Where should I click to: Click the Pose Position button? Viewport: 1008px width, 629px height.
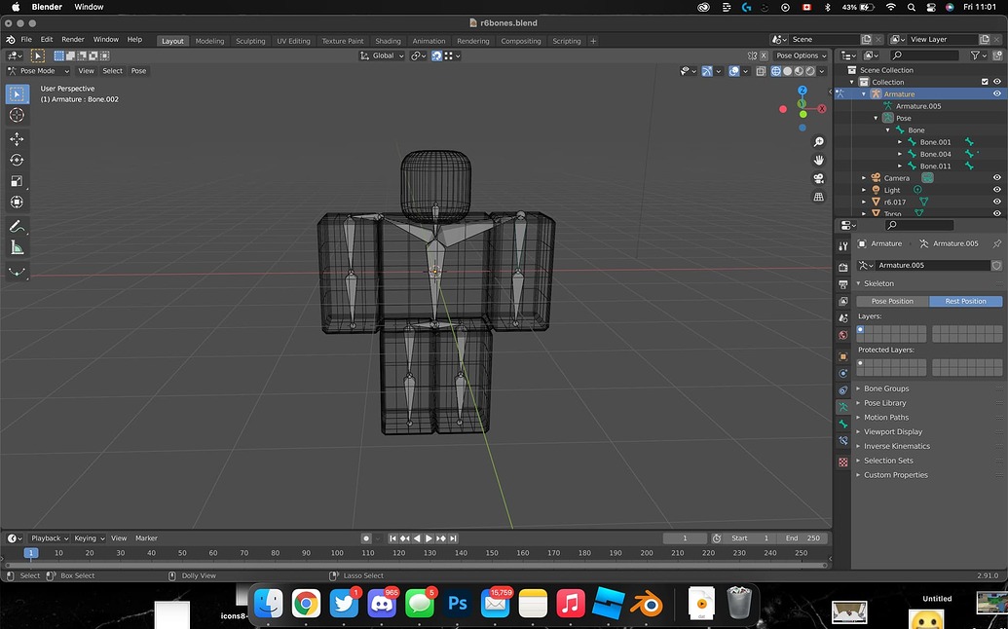892,301
